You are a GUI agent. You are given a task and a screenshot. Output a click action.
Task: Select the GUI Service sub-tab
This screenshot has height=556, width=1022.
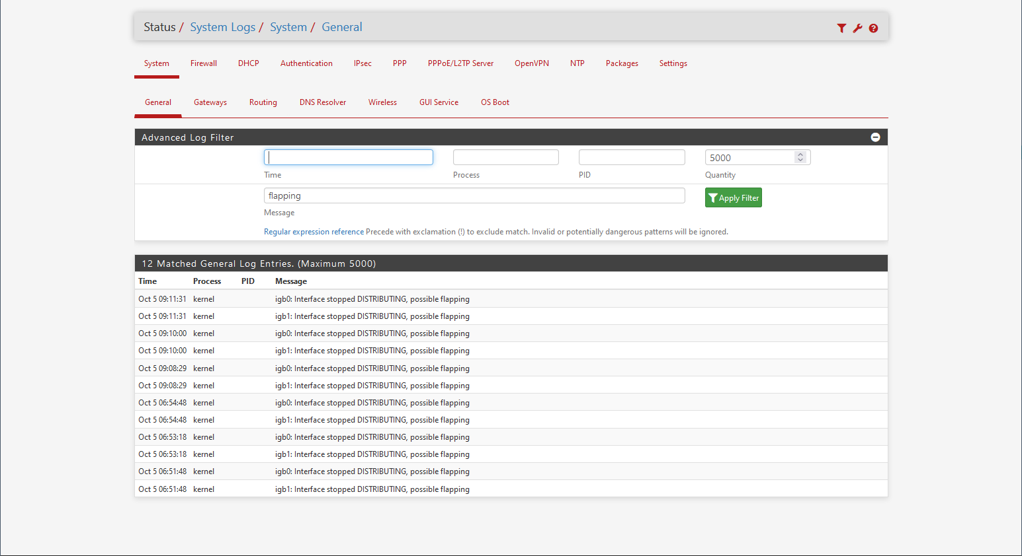click(x=439, y=102)
